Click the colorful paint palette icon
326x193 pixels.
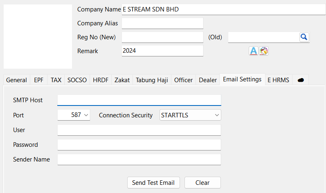(x=264, y=51)
